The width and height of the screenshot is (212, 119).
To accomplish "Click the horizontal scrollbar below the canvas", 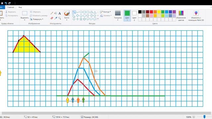I will coord(106,113).
